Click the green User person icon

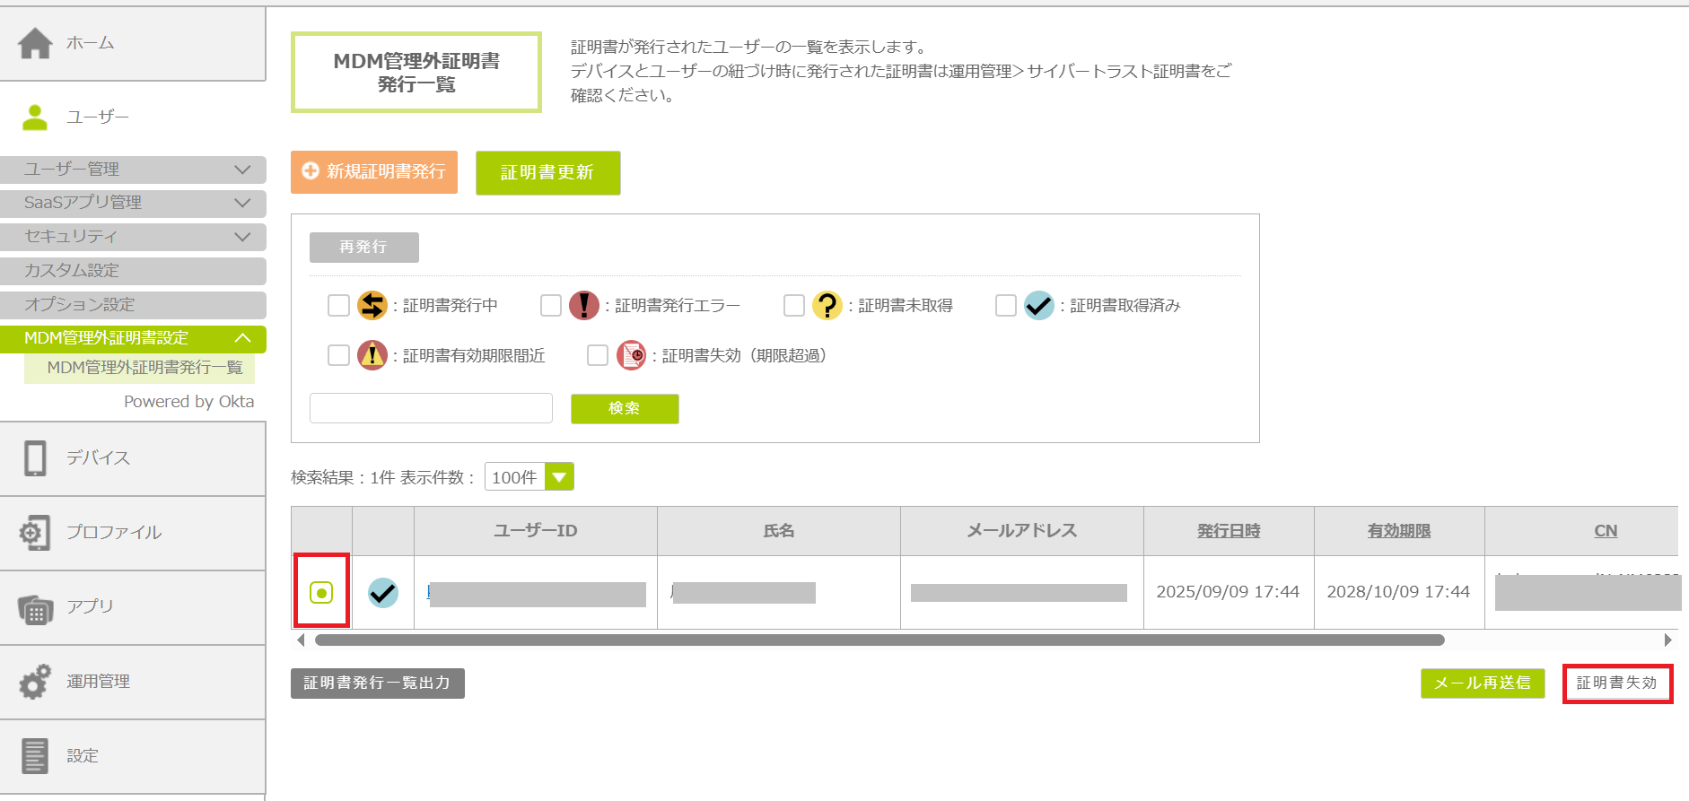click(35, 118)
